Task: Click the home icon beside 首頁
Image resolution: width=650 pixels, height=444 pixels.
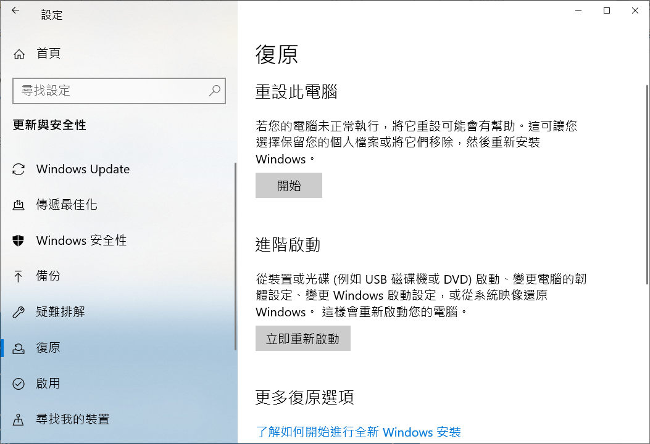Action: point(19,54)
